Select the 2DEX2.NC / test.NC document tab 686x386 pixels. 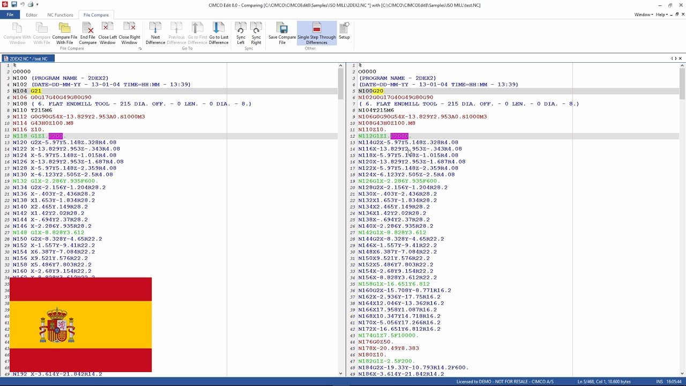(27, 58)
